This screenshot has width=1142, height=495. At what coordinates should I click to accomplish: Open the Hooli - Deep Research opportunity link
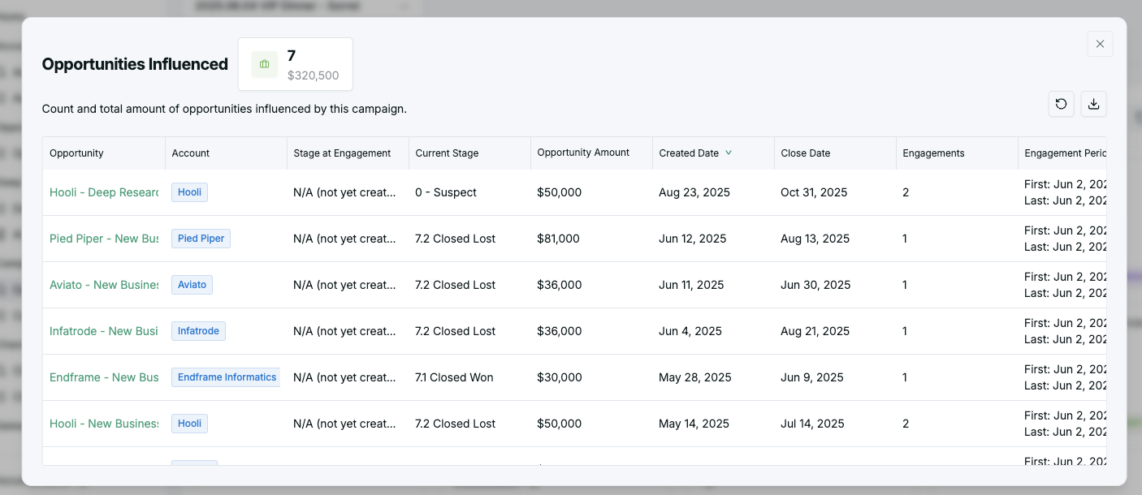(x=103, y=192)
